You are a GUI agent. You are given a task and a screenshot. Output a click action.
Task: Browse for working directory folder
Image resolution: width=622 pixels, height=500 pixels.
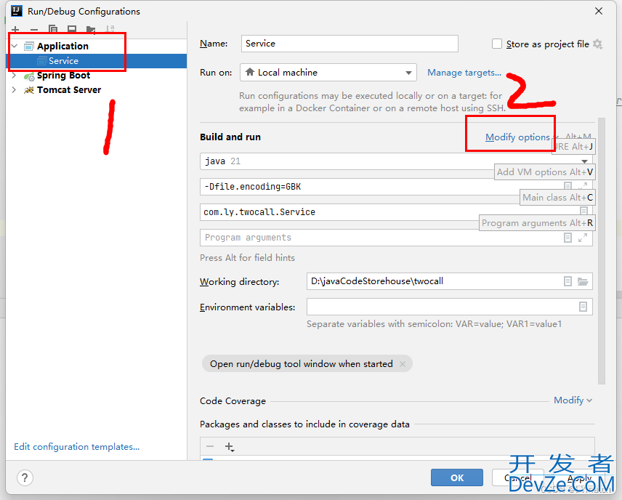coord(583,281)
